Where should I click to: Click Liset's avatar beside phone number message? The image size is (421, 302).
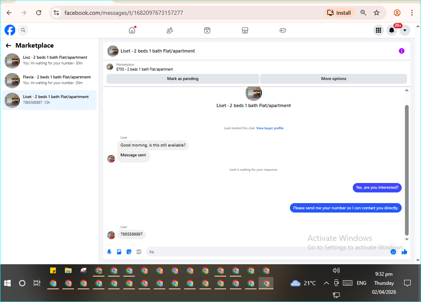pos(111,235)
